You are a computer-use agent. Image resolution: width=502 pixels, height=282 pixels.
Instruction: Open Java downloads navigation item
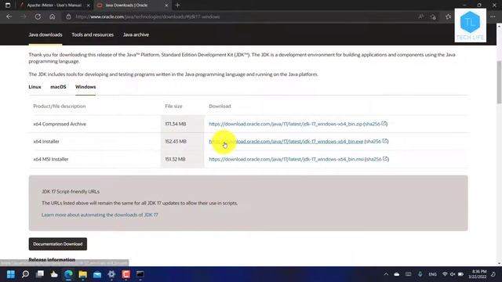click(x=45, y=34)
